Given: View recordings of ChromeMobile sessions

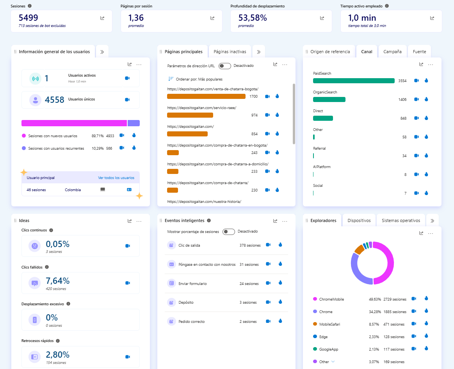Looking at the screenshot, I should tap(414, 299).
